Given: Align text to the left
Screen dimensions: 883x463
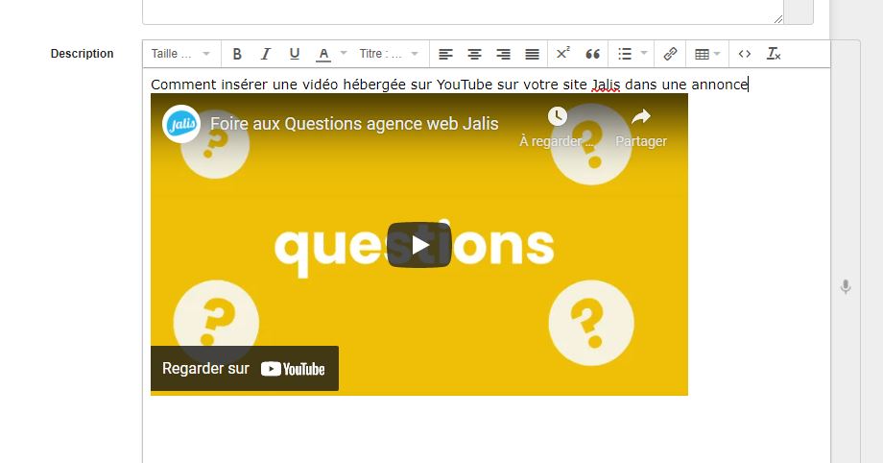Looking at the screenshot, I should [x=445, y=54].
